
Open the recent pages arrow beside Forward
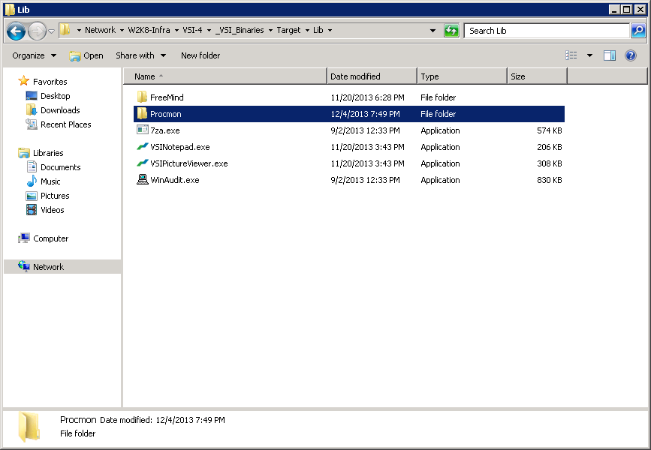52,31
